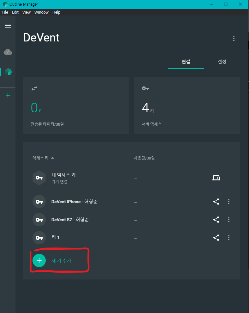Image resolution: width=249 pixels, height=313 pixels.
Task: Share the DeVent iPhone access key
Action: (216, 202)
